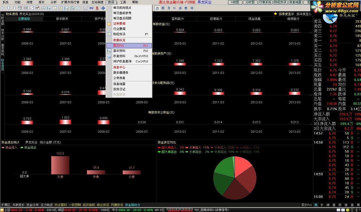Click the icon beside 财经资讯 menu entry
This screenshot has width=361, height=212.
109,34
